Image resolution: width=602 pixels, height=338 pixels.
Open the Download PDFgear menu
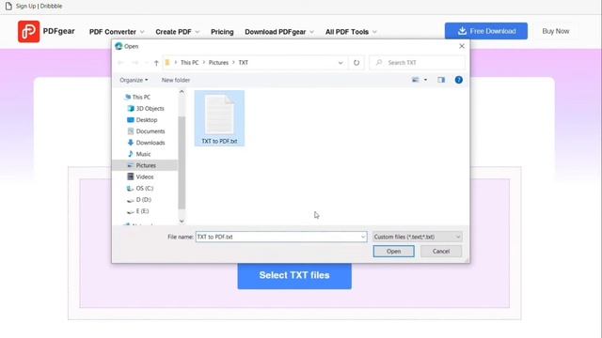coord(279,32)
